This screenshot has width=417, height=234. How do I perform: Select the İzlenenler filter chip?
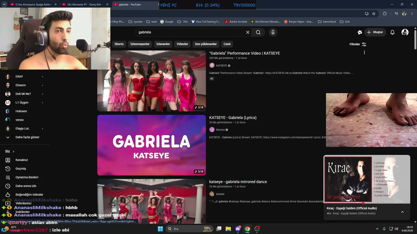163,44
